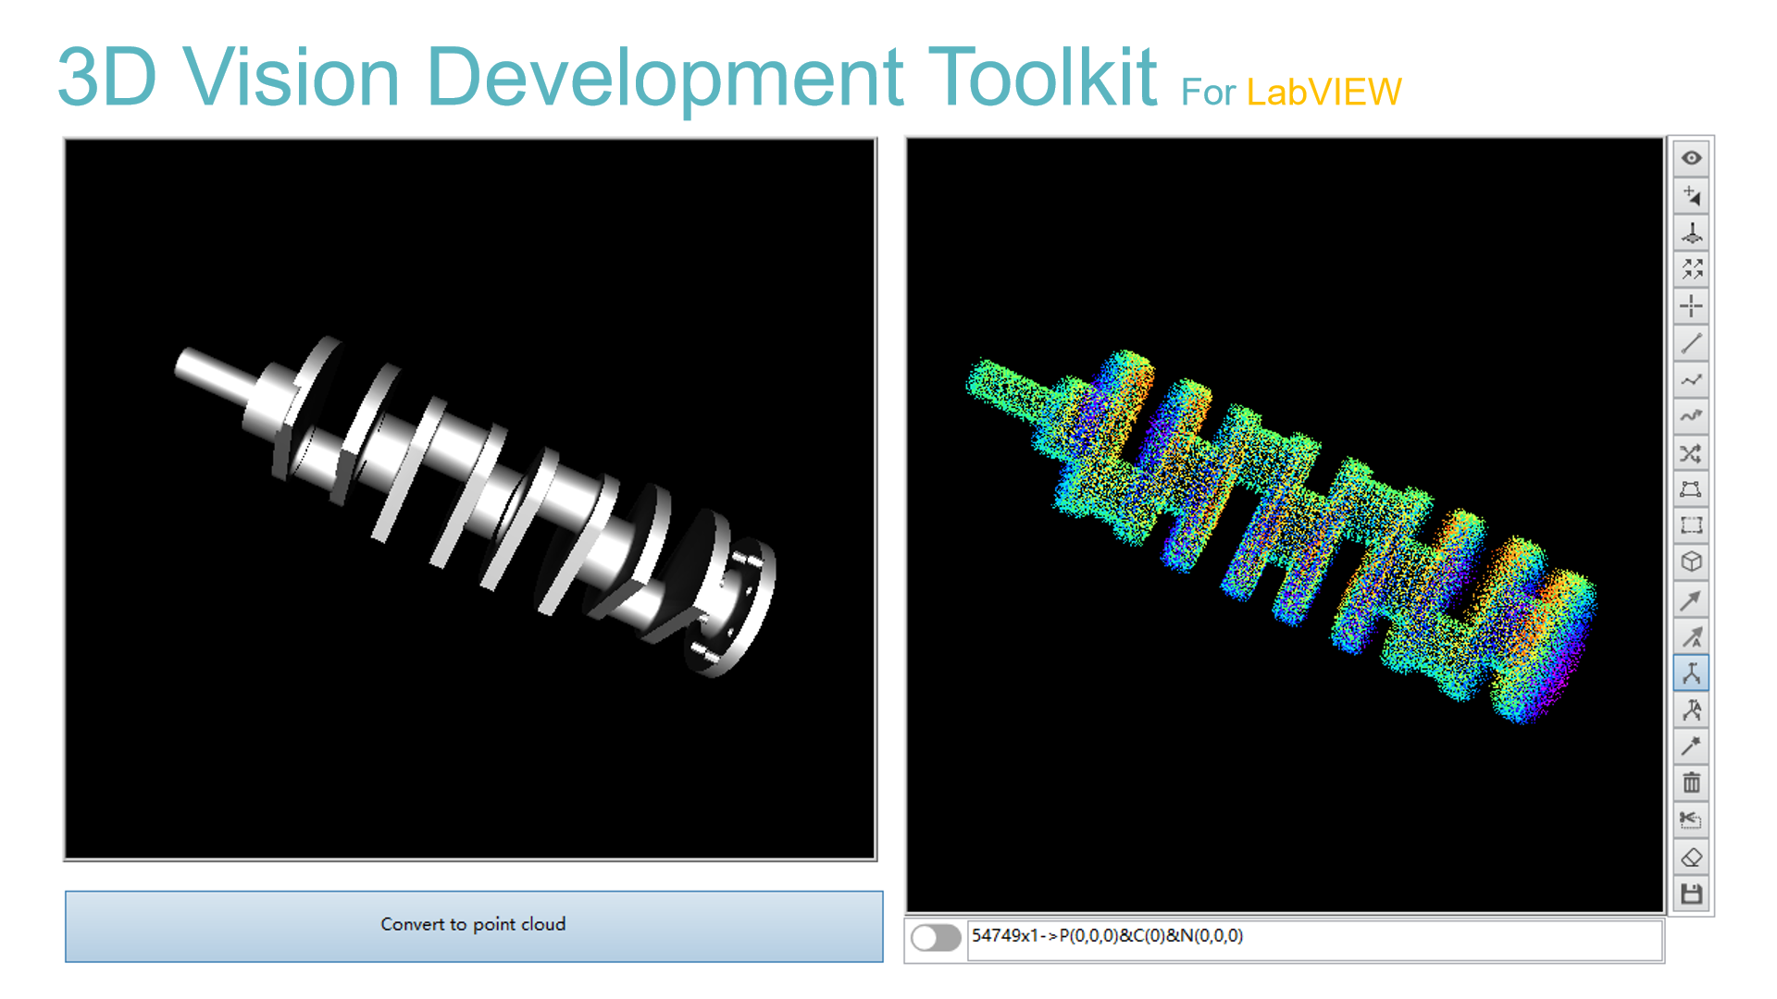The width and height of the screenshot is (1777, 999).
Task: Select the eraser tool
Action: pos(1691,857)
